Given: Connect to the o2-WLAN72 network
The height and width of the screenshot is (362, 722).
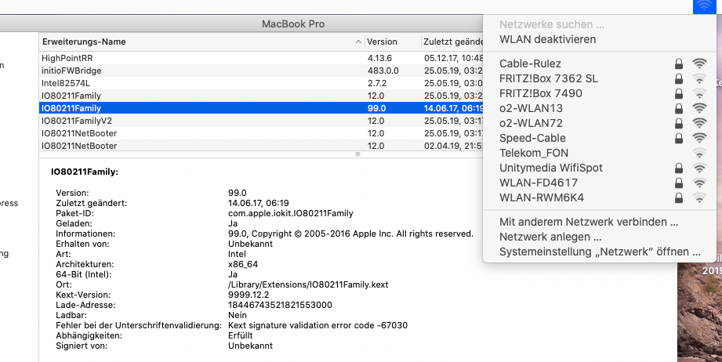Looking at the screenshot, I should click(x=531, y=123).
